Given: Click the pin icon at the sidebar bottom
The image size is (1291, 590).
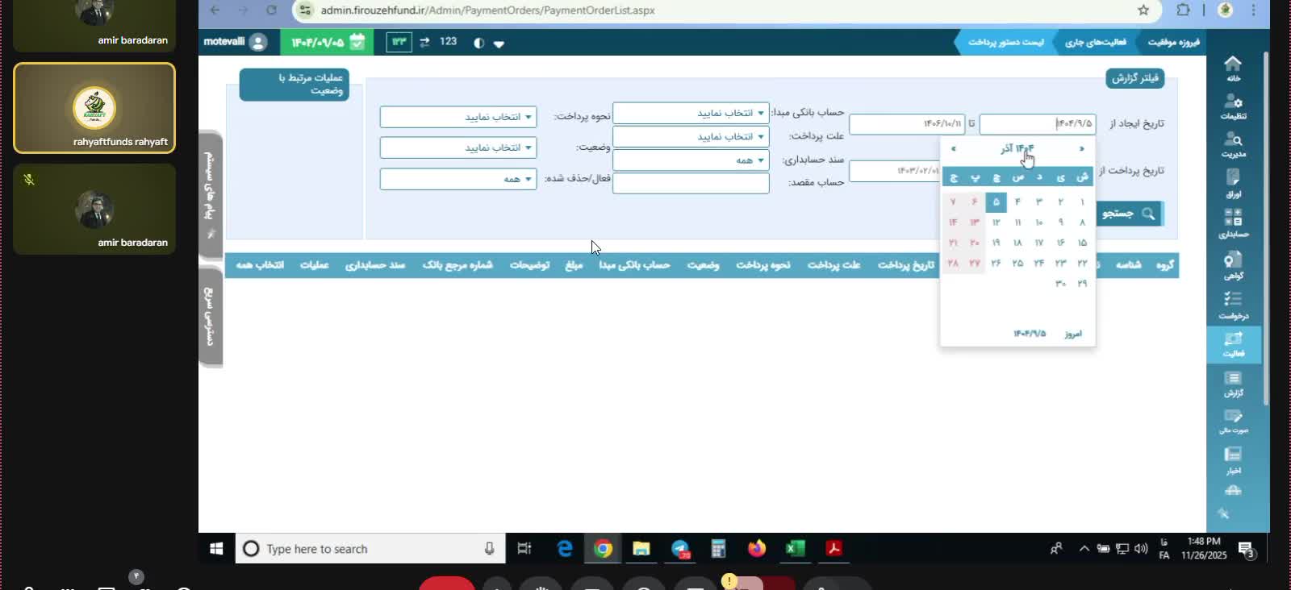Looking at the screenshot, I should tap(1223, 513).
